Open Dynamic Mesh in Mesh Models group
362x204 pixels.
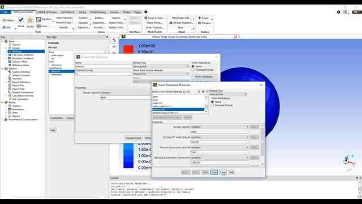click(x=154, y=18)
